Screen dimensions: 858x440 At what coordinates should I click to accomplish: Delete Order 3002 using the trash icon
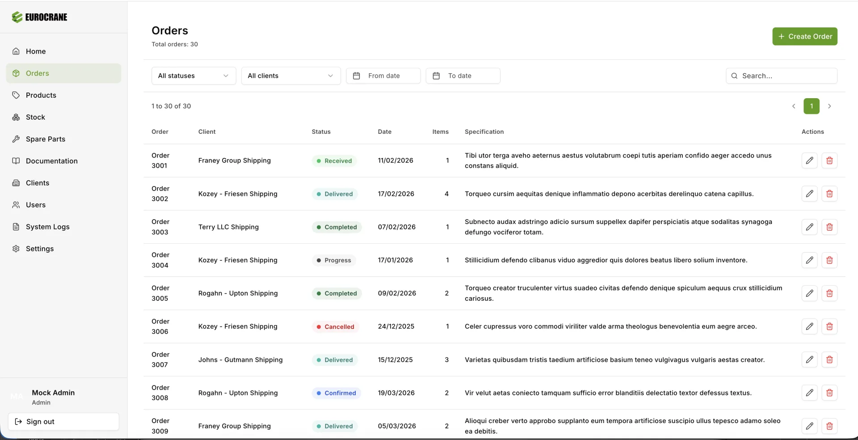click(829, 194)
